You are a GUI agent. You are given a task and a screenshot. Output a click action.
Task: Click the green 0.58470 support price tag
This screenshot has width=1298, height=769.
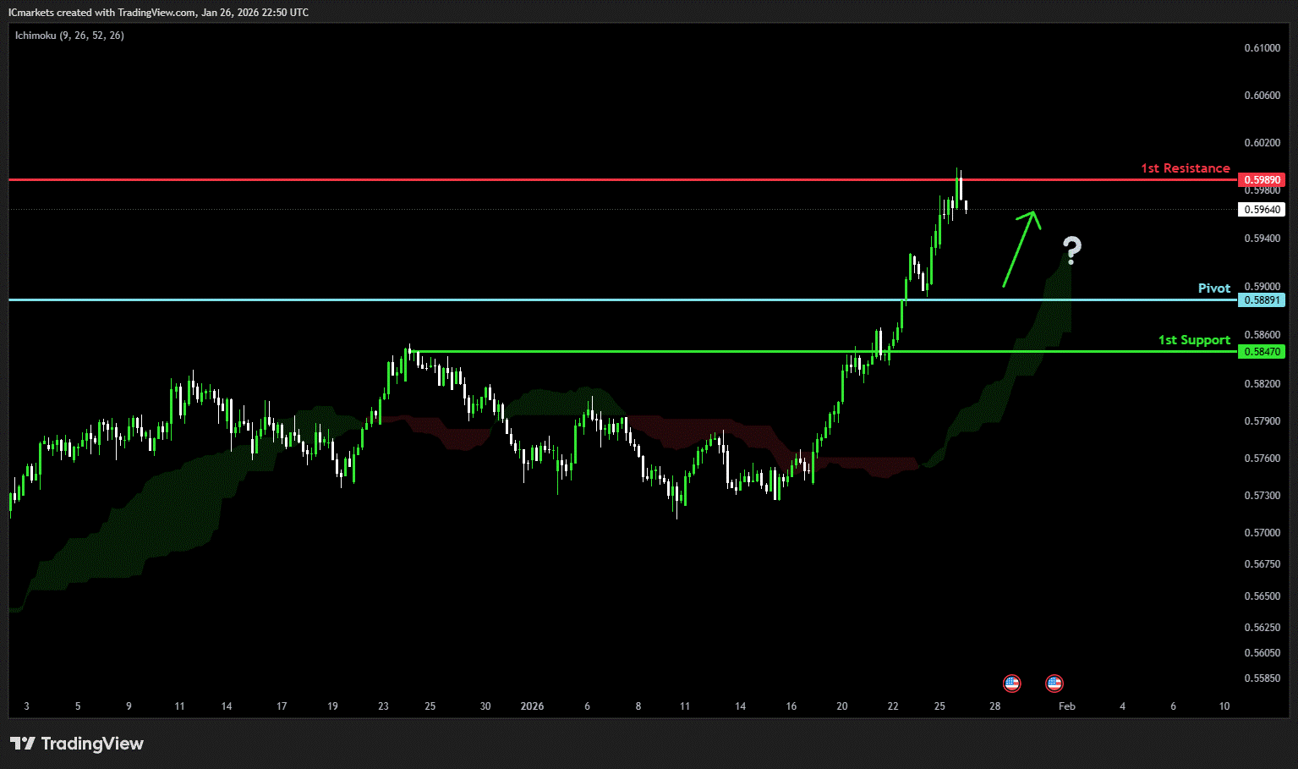[1261, 352]
